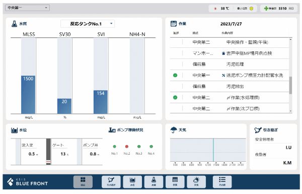
Task: Click the ゲート level gauge bar
Action: tap(48, 152)
